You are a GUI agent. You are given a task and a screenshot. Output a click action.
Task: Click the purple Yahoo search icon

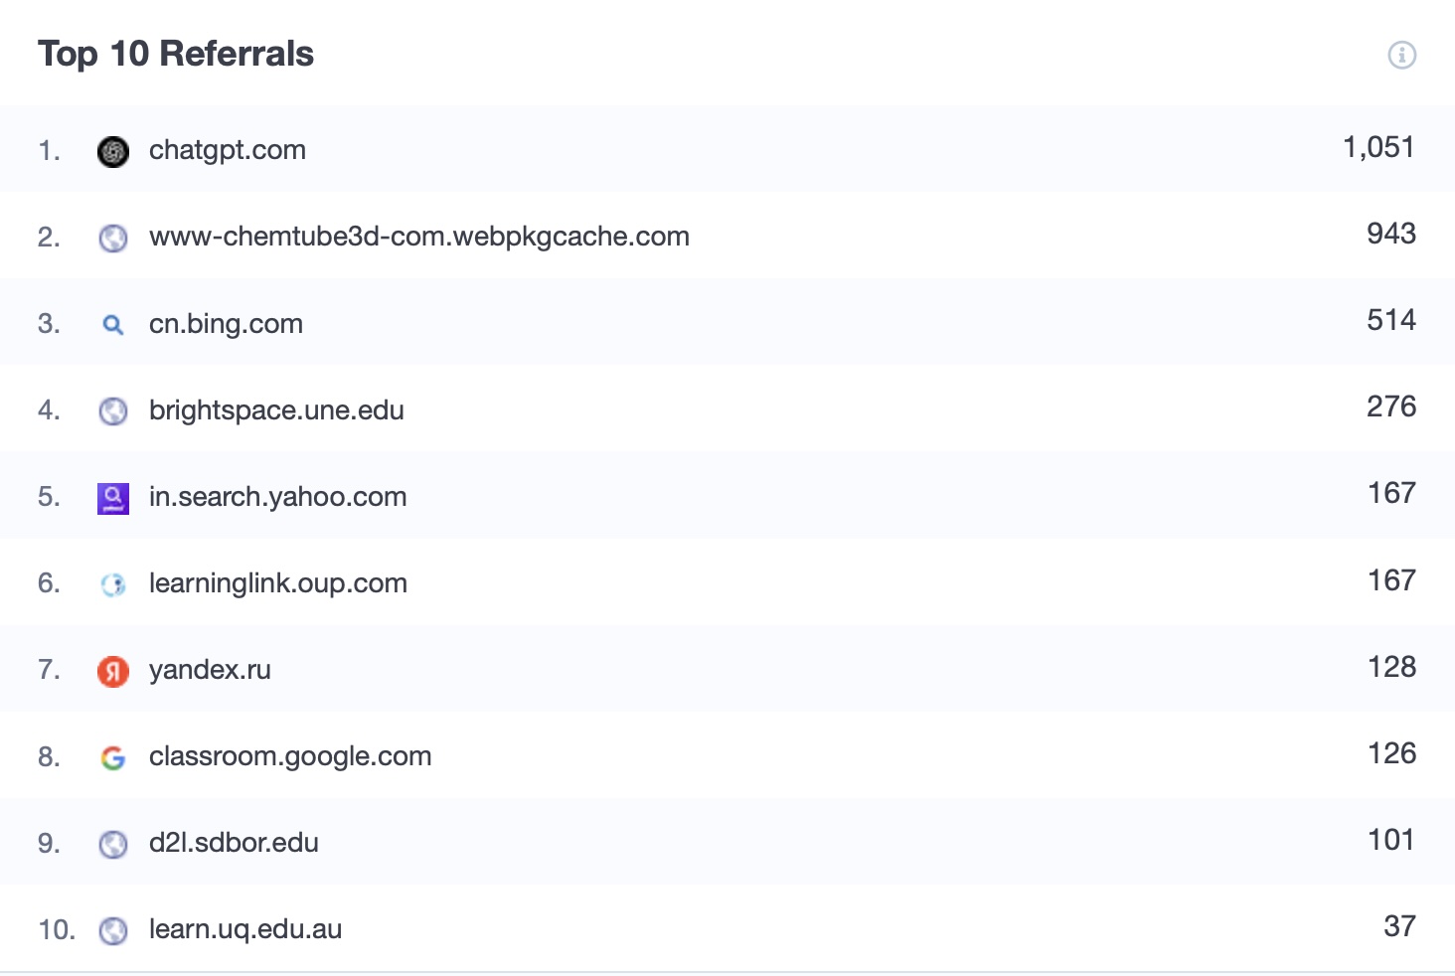[113, 498]
